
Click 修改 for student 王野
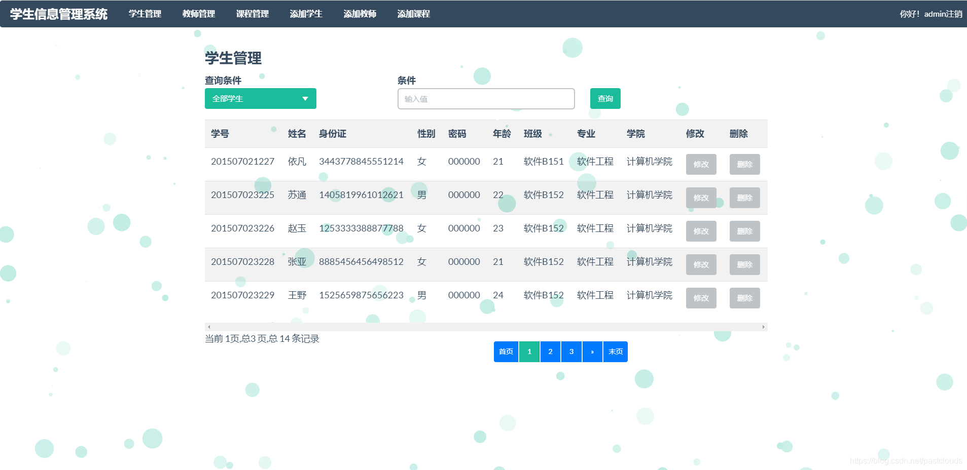(701, 298)
